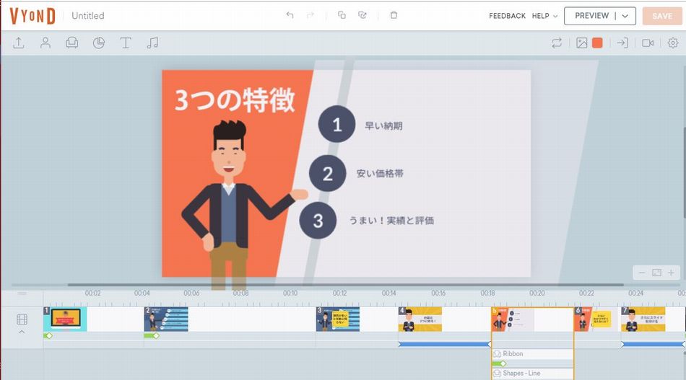Click the blue audio bar under scene 4

[445, 344]
